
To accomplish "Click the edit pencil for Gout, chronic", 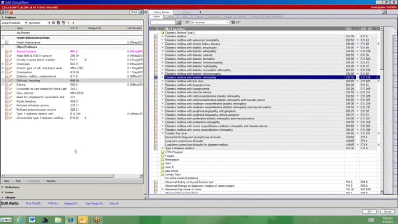I will pos(11,93).
